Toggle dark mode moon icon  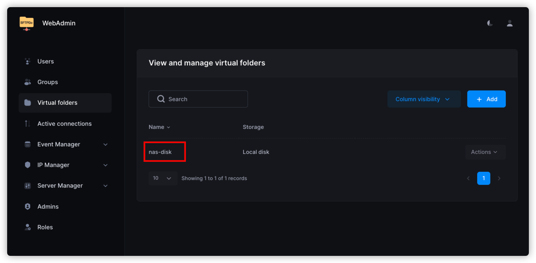click(x=490, y=23)
